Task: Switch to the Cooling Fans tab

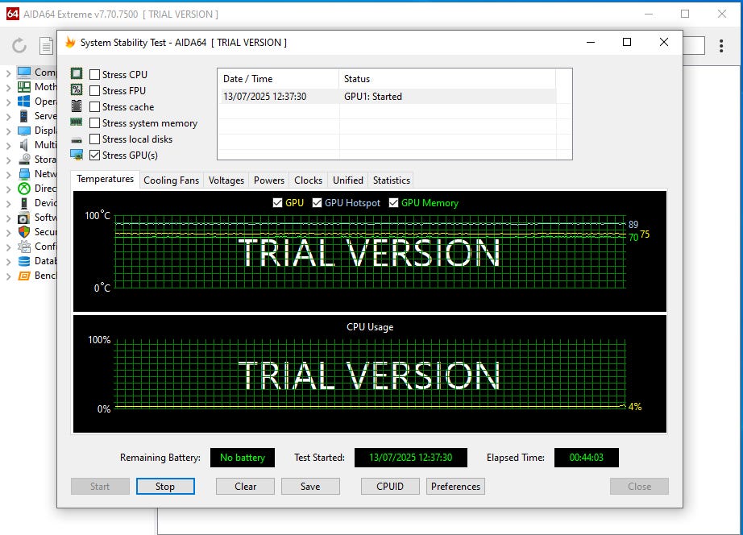Action: [171, 180]
